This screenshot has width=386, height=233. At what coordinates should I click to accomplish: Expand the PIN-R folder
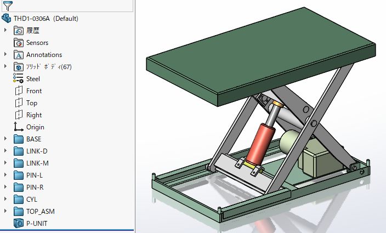pos(5,187)
